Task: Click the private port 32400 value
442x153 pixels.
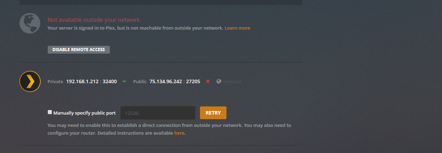Action: [110, 81]
